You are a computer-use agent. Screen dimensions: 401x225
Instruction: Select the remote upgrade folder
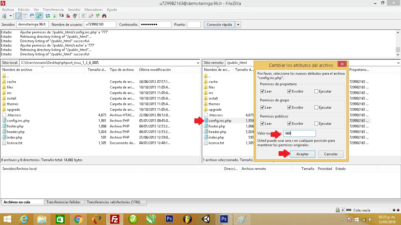point(215,110)
